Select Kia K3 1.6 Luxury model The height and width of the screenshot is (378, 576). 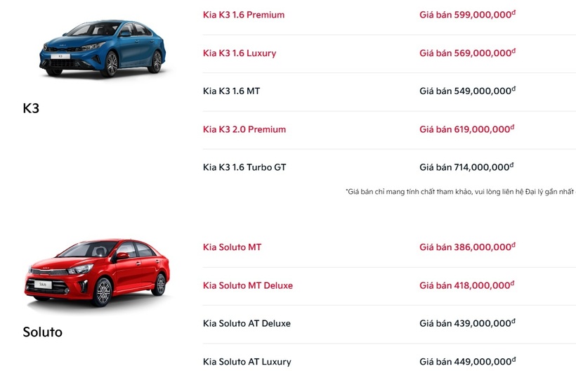click(x=240, y=53)
